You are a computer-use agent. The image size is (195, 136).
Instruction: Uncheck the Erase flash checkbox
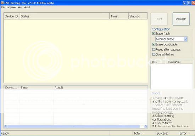click(x=154, y=33)
